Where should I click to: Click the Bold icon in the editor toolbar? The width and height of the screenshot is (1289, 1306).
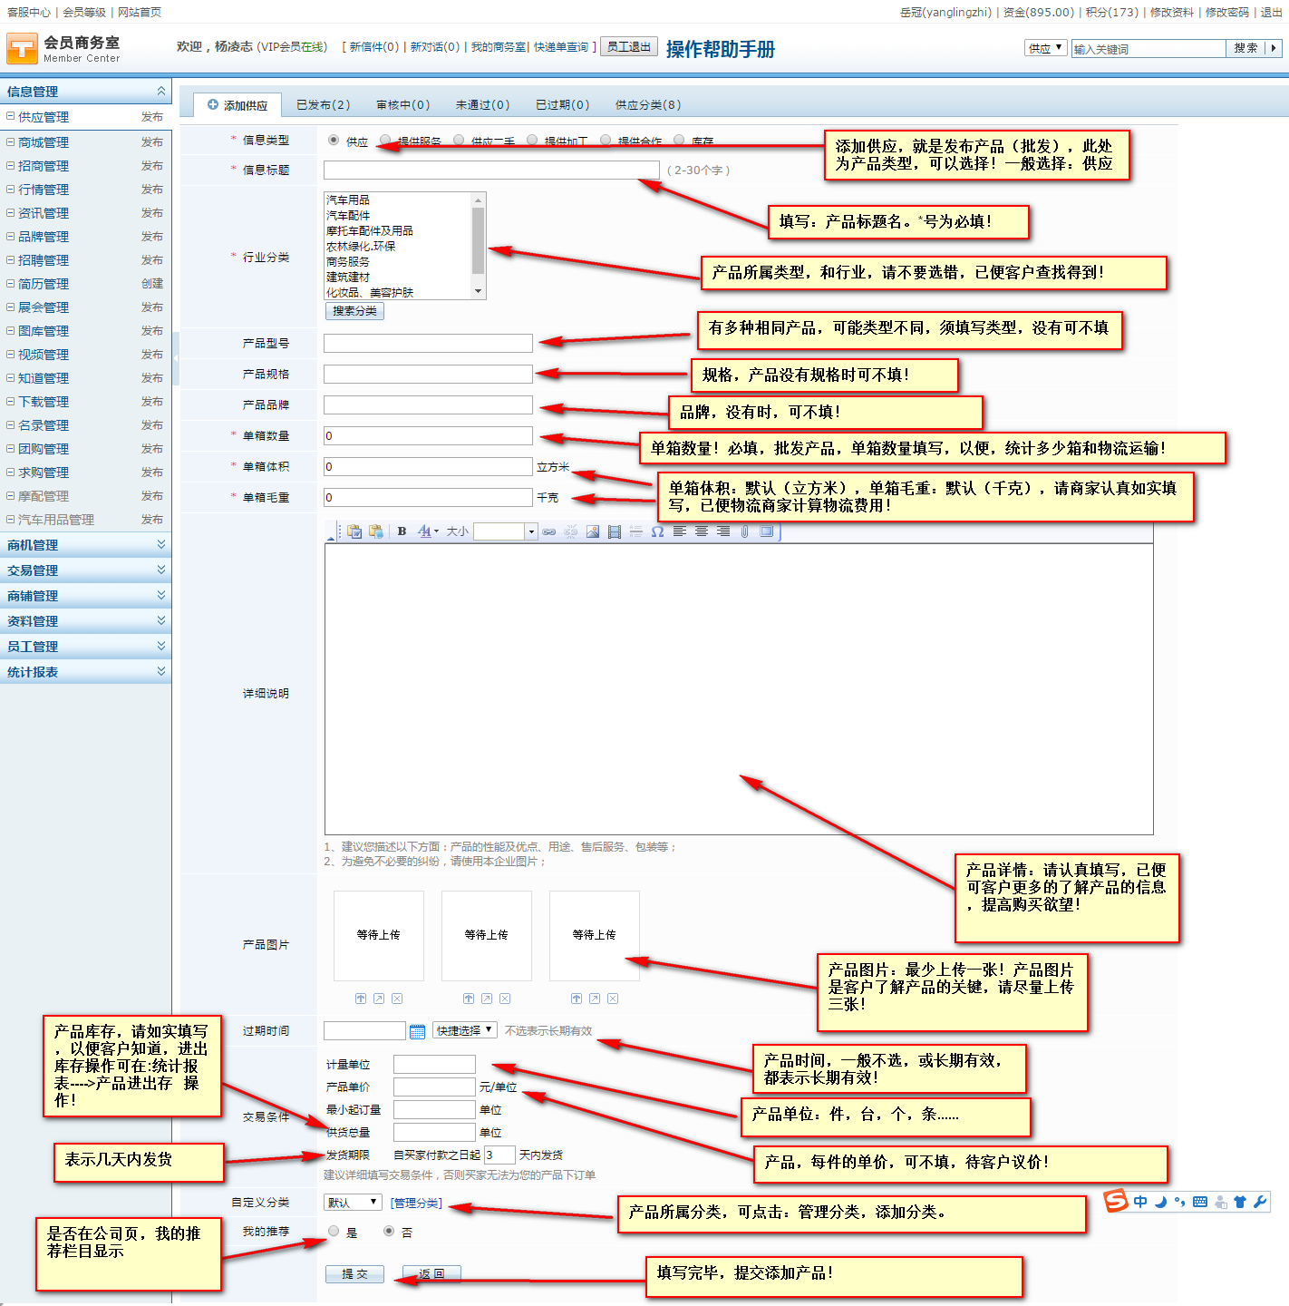click(402, 531)
